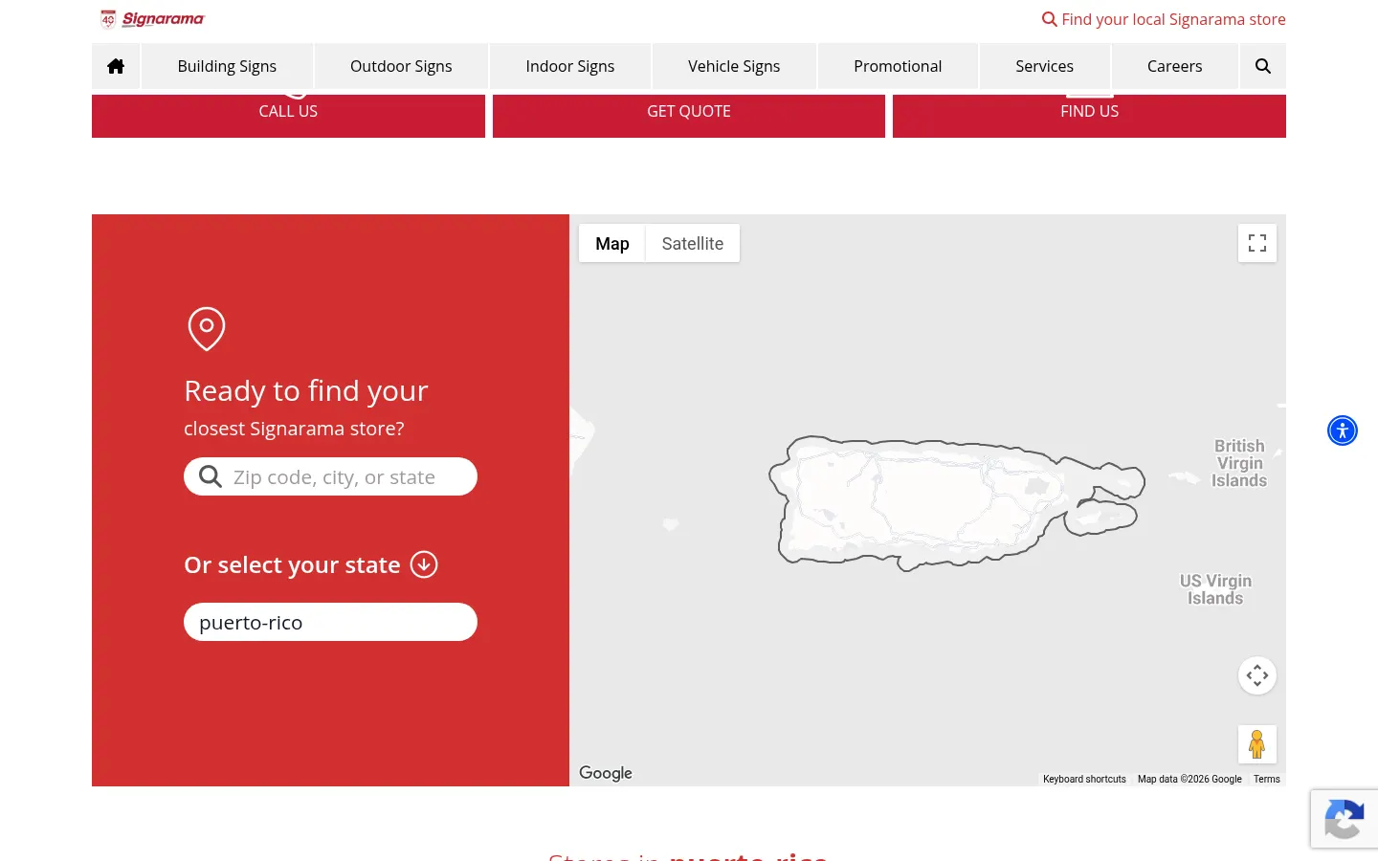Viewport: 1378px width, 861px height.
Task: Open the Vehicle Signs menu
Action: (734, 66)
